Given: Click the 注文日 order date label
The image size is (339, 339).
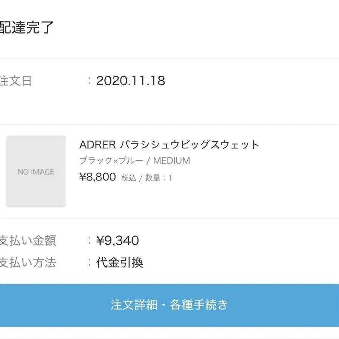Looking at the screenshot, I should coord(16,81).
